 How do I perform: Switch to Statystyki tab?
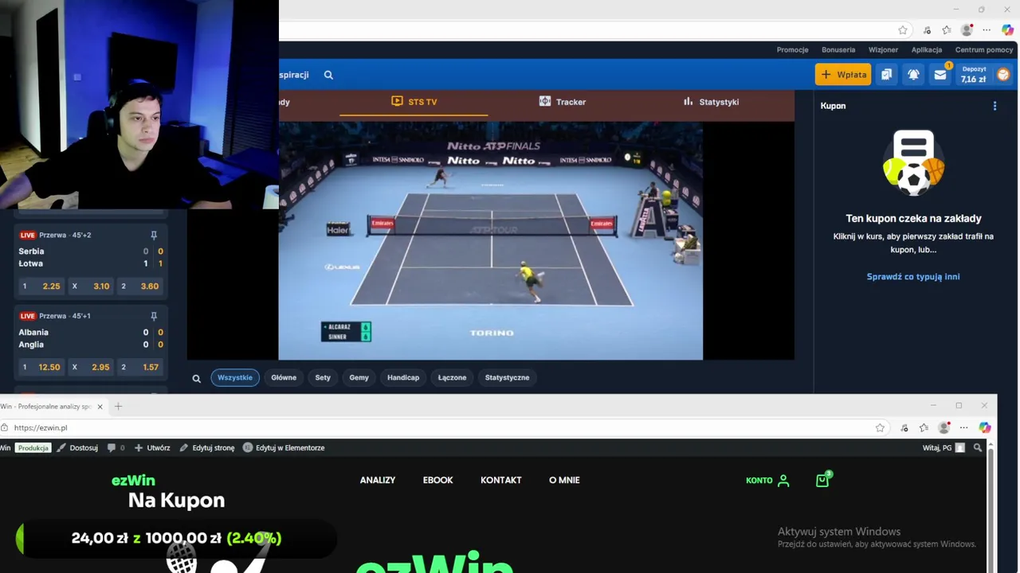point(711,102)
